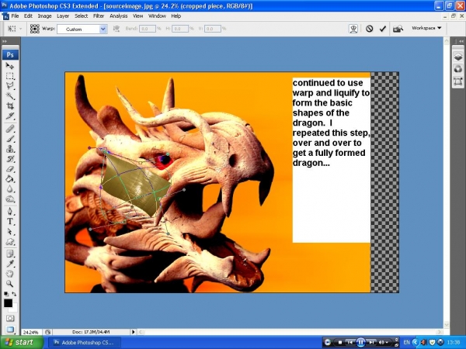Select the Hand tool
This screenshot has width=466, height=349.
pyautogui.click(x=10, y=274)
